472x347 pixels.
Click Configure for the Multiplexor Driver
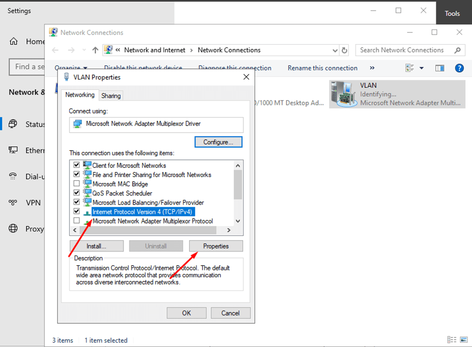click(218, 142)
